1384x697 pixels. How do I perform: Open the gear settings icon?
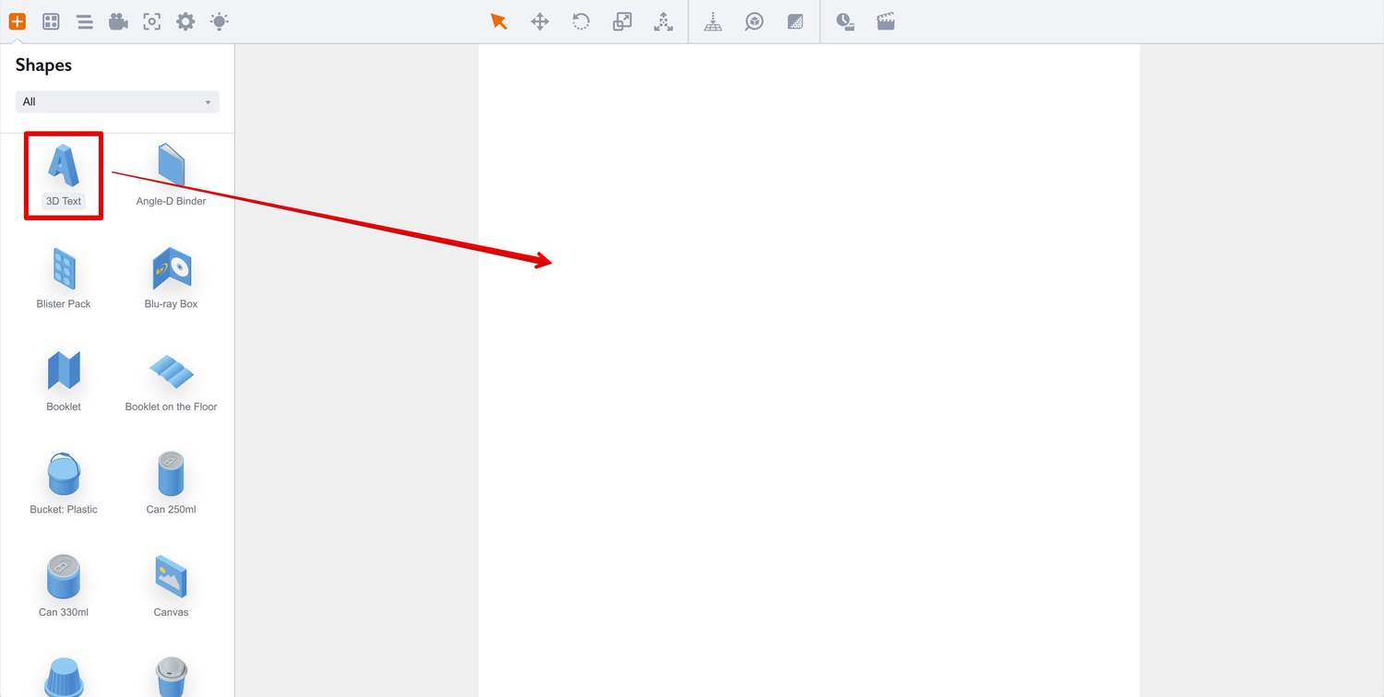click(x=185, y=21)
